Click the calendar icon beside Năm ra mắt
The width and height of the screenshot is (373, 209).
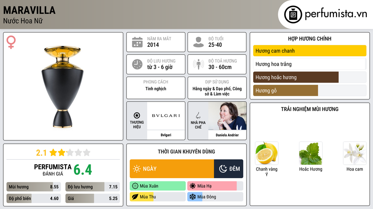pos(137,42)
